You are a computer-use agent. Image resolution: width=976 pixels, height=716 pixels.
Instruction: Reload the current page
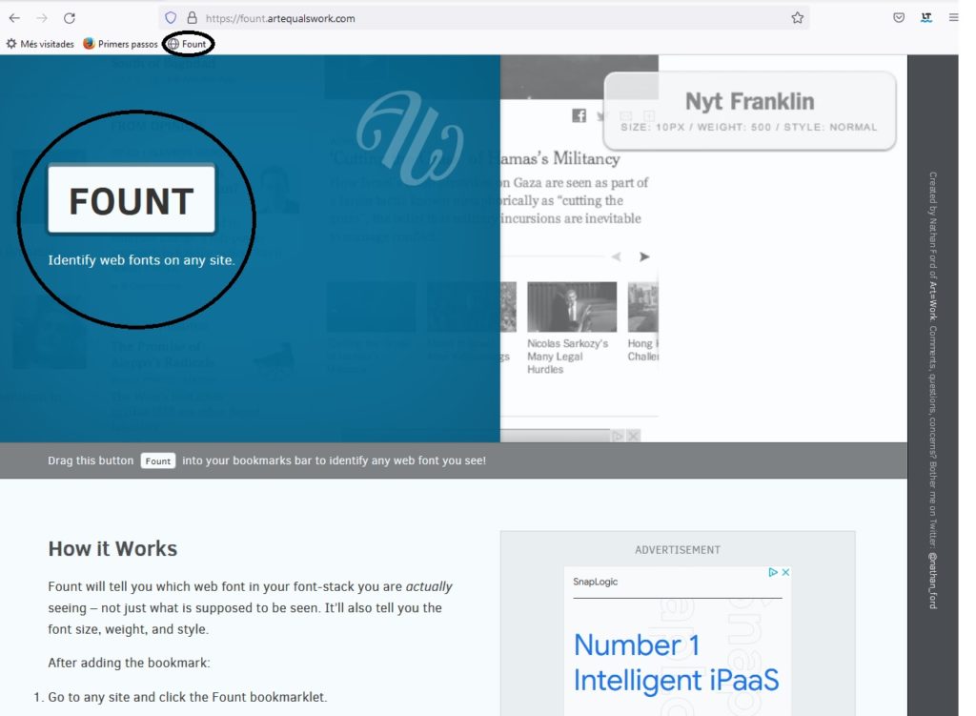70,17
